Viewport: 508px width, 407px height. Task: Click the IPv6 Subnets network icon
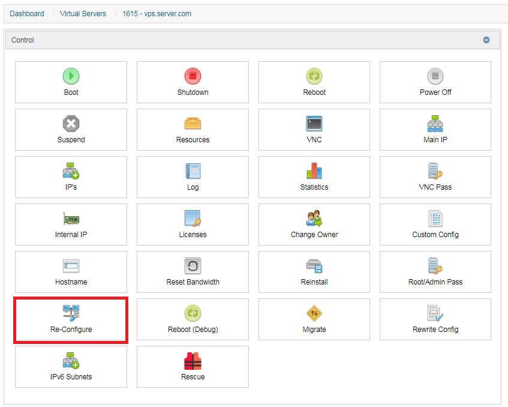click(x=71, y=361)
